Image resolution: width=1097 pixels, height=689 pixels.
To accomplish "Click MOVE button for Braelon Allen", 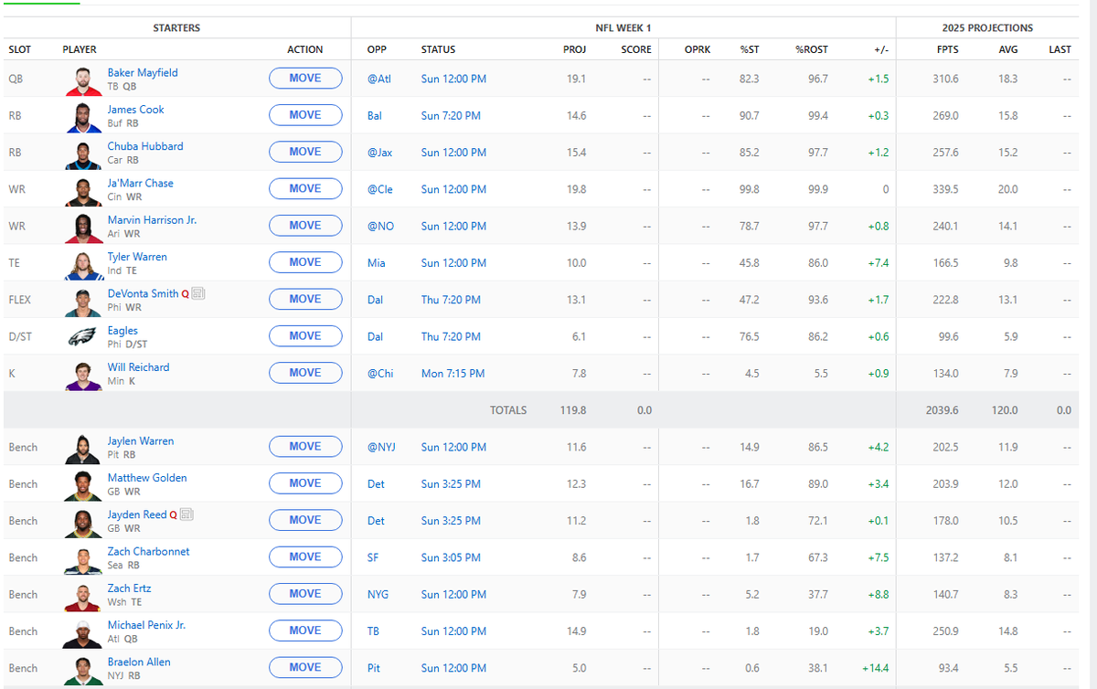I will click(x=305, y=667).
